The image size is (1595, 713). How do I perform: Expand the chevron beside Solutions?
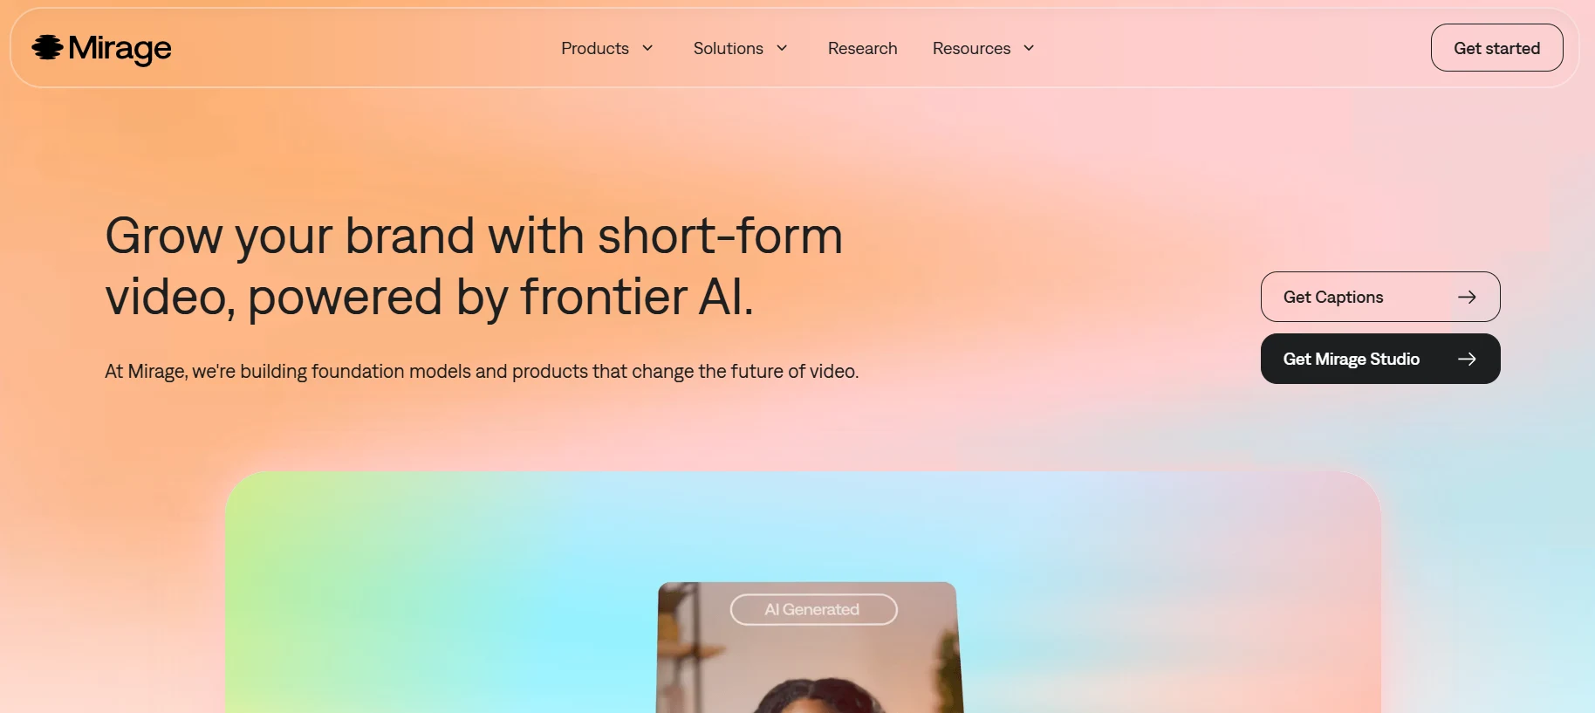click(x=782, y=48)
